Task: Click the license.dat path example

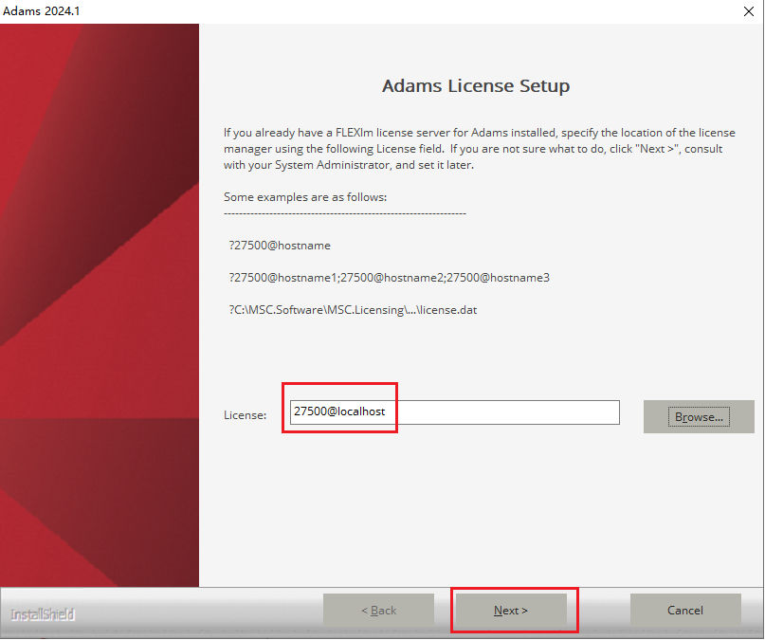Action: coord(354,310)
